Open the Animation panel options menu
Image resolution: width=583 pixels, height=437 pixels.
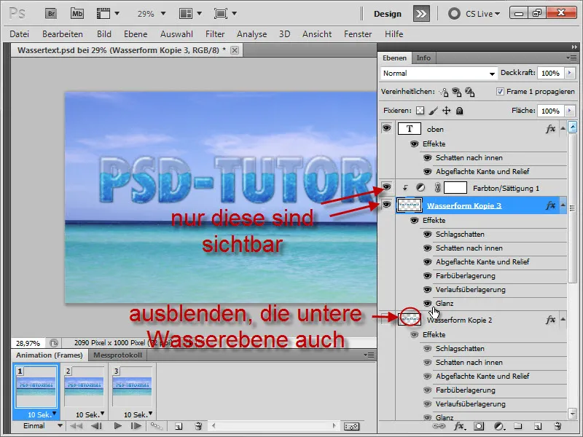tap(369, 355)
